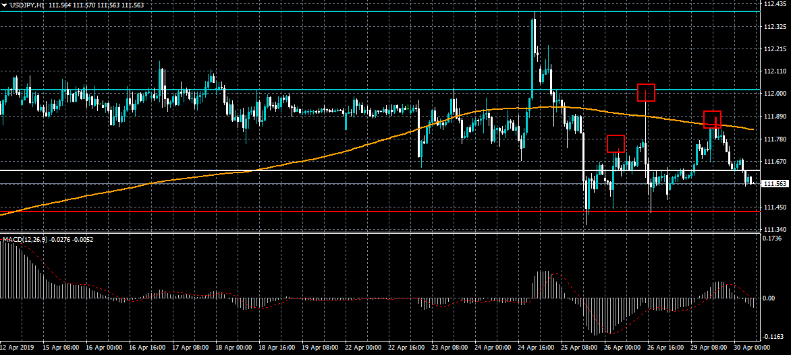Click the OHLC values 111.564 111.570 111.563 111.563
791x355 pixels.
tap(96, 5)
